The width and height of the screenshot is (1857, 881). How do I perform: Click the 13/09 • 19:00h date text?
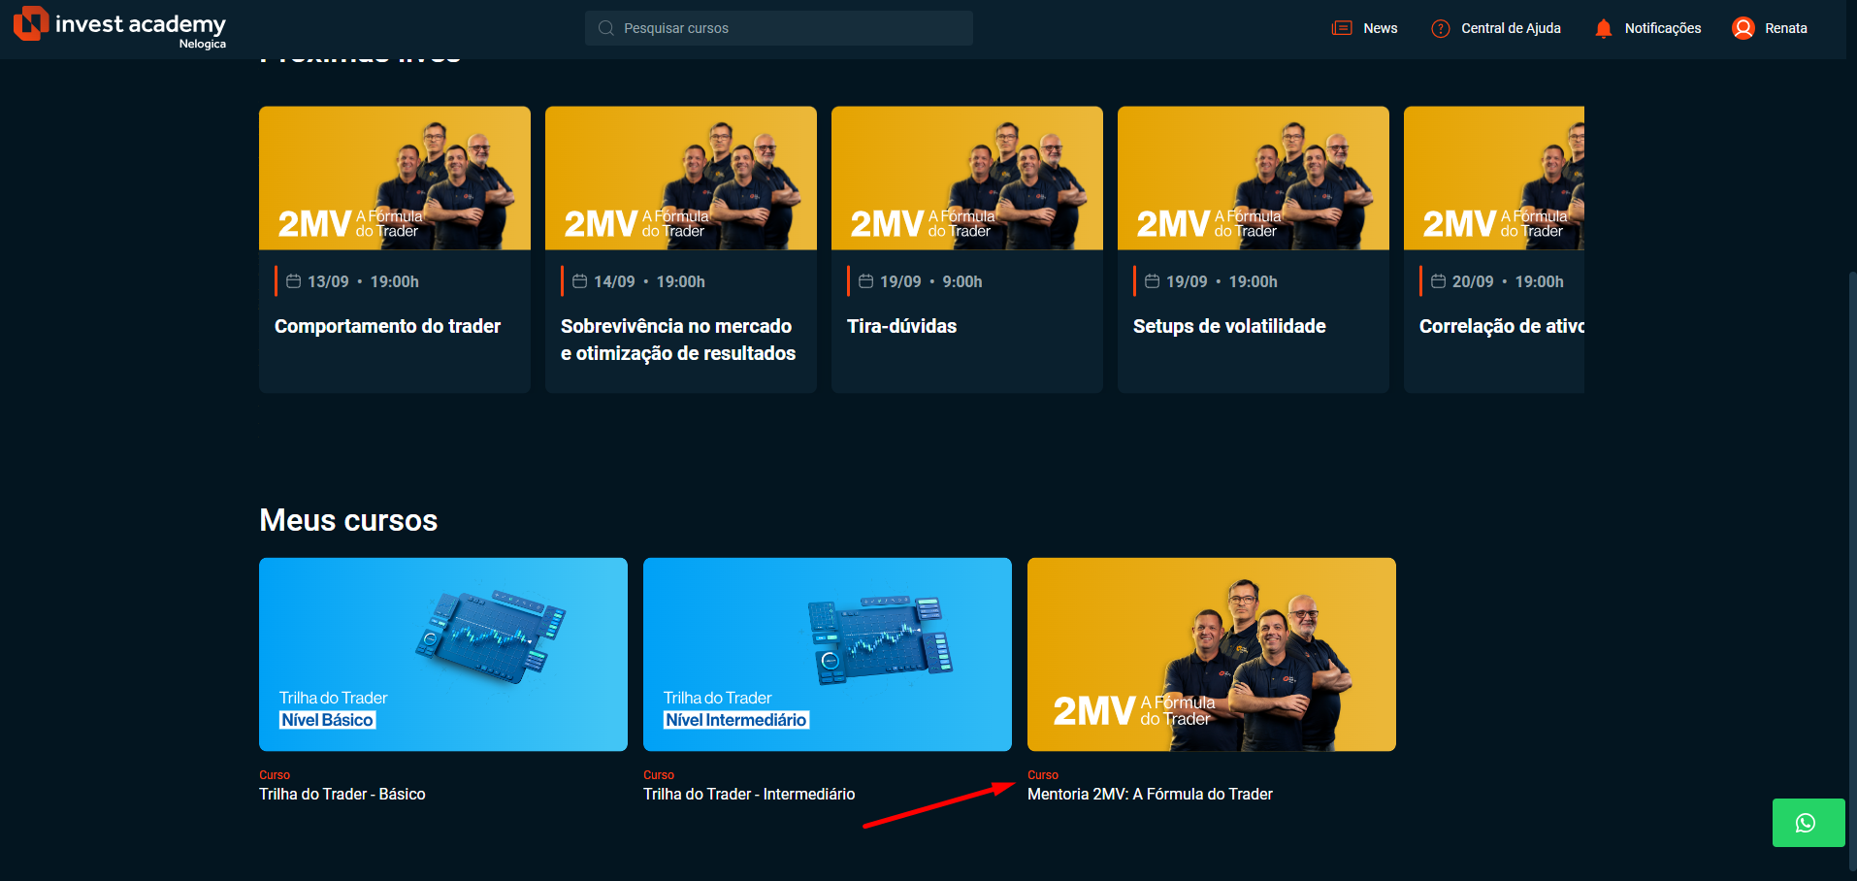tap(363, 281)
